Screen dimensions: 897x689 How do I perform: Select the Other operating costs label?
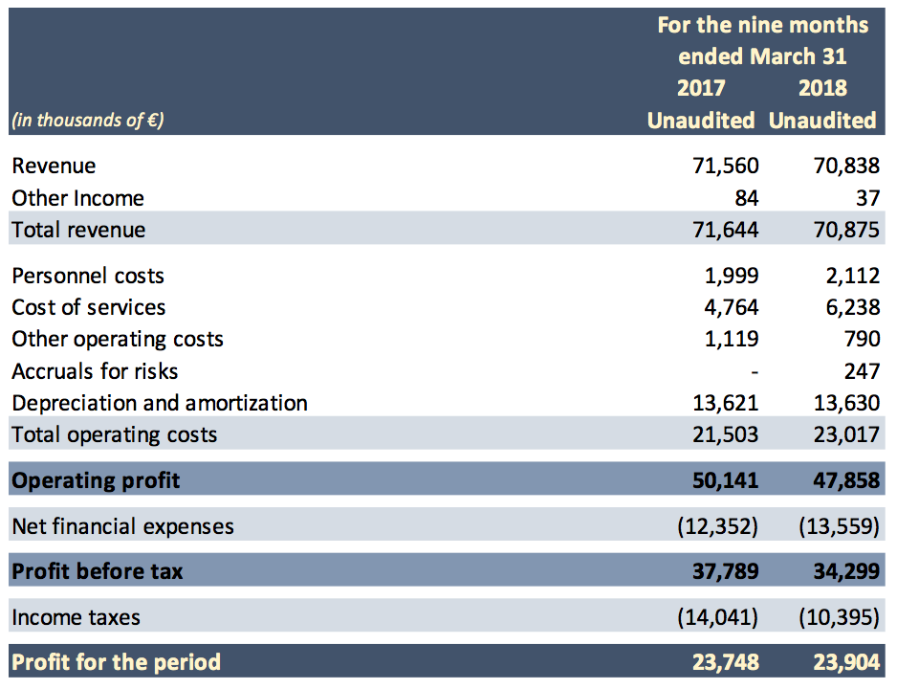[x=117, y=339]
